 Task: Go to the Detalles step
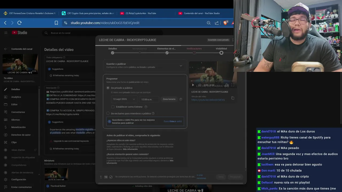(112, 50)
